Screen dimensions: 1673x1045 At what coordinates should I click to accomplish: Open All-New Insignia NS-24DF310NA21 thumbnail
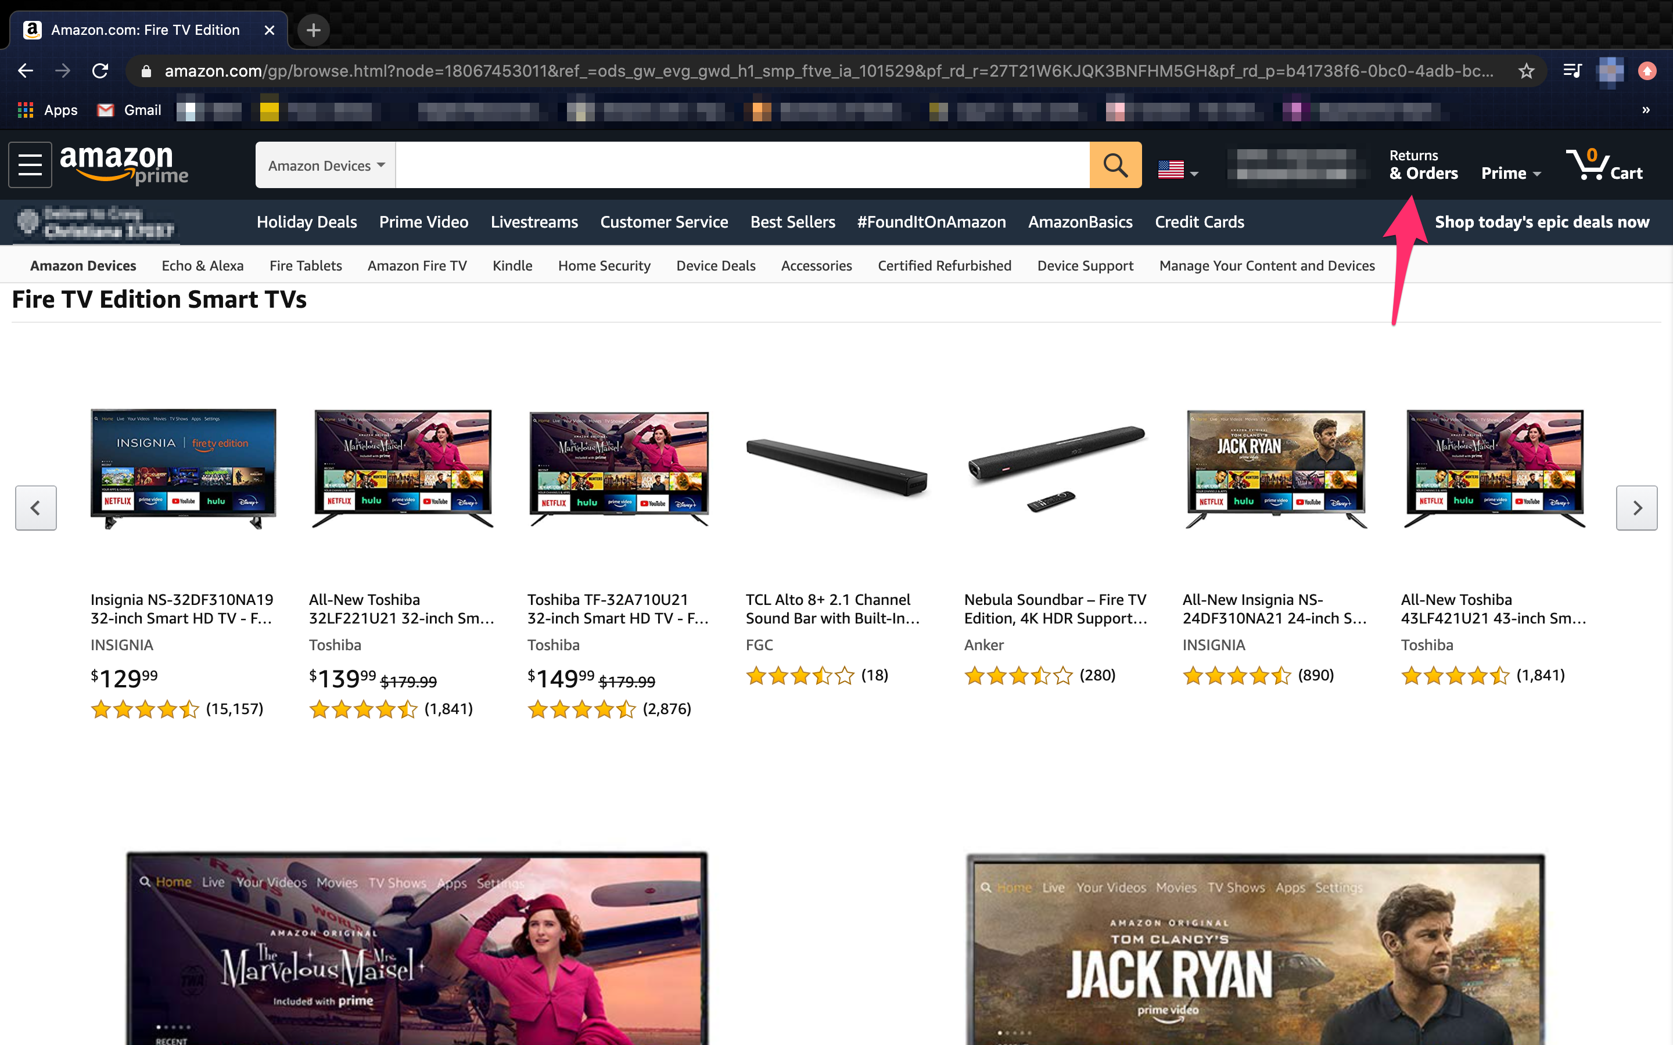pos(1276,469)
